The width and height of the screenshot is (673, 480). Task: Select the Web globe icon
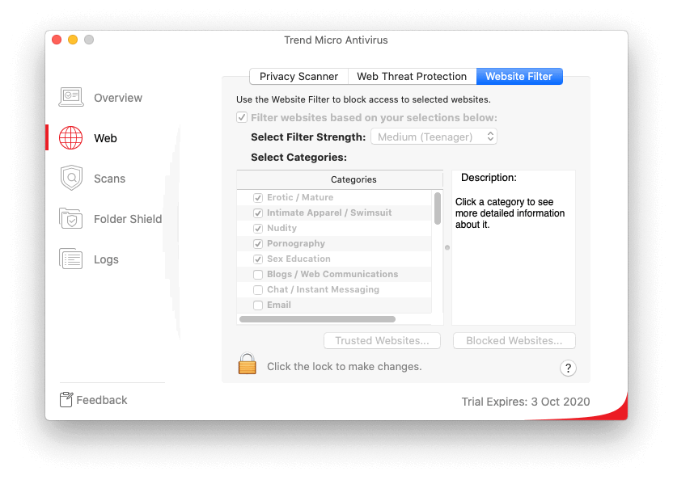71,137
